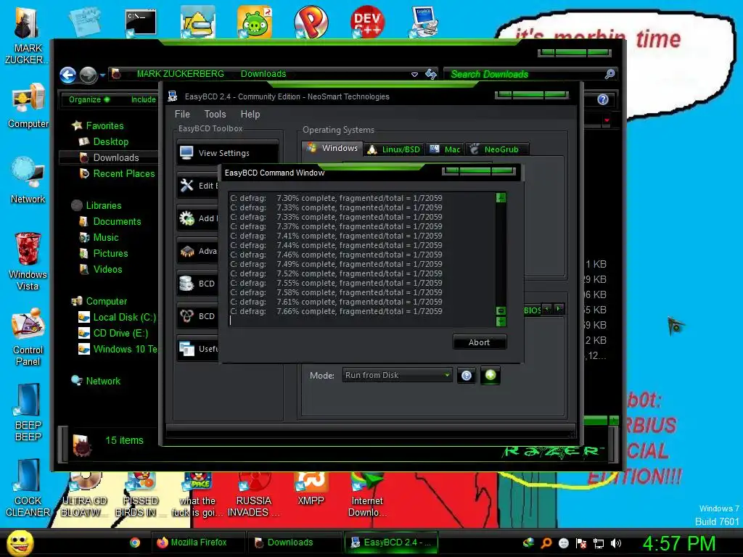Click the EasyBCD 2.4 taskbar button

[391, 542]
